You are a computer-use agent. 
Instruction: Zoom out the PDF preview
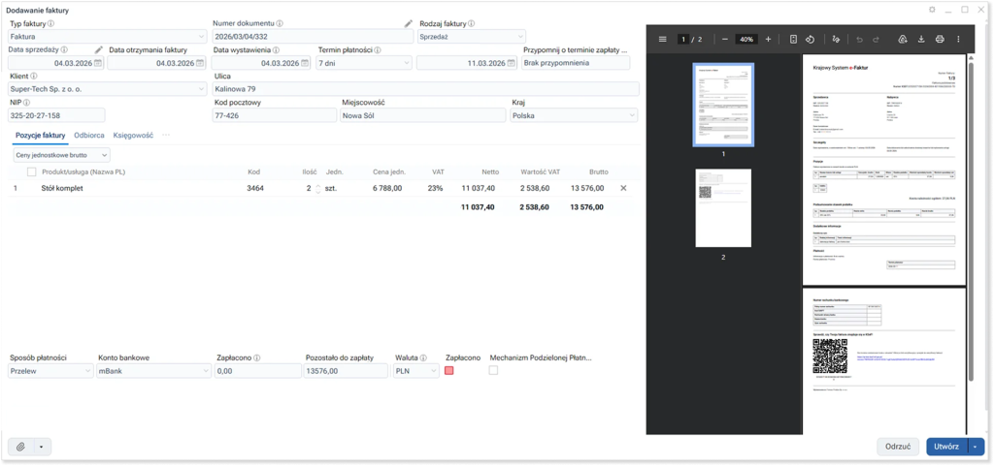[724, 40]
